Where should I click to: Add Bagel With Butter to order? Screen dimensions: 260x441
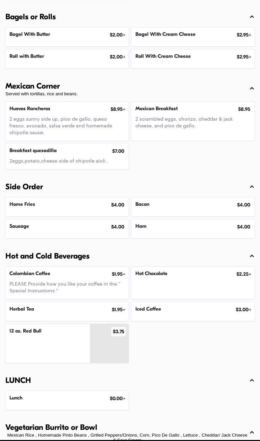(67, 37)
